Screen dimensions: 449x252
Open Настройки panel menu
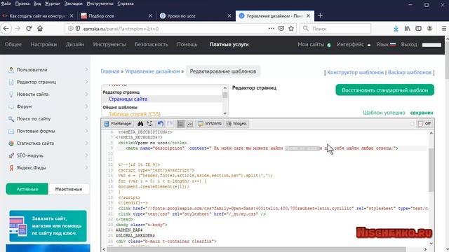point(43,45)
